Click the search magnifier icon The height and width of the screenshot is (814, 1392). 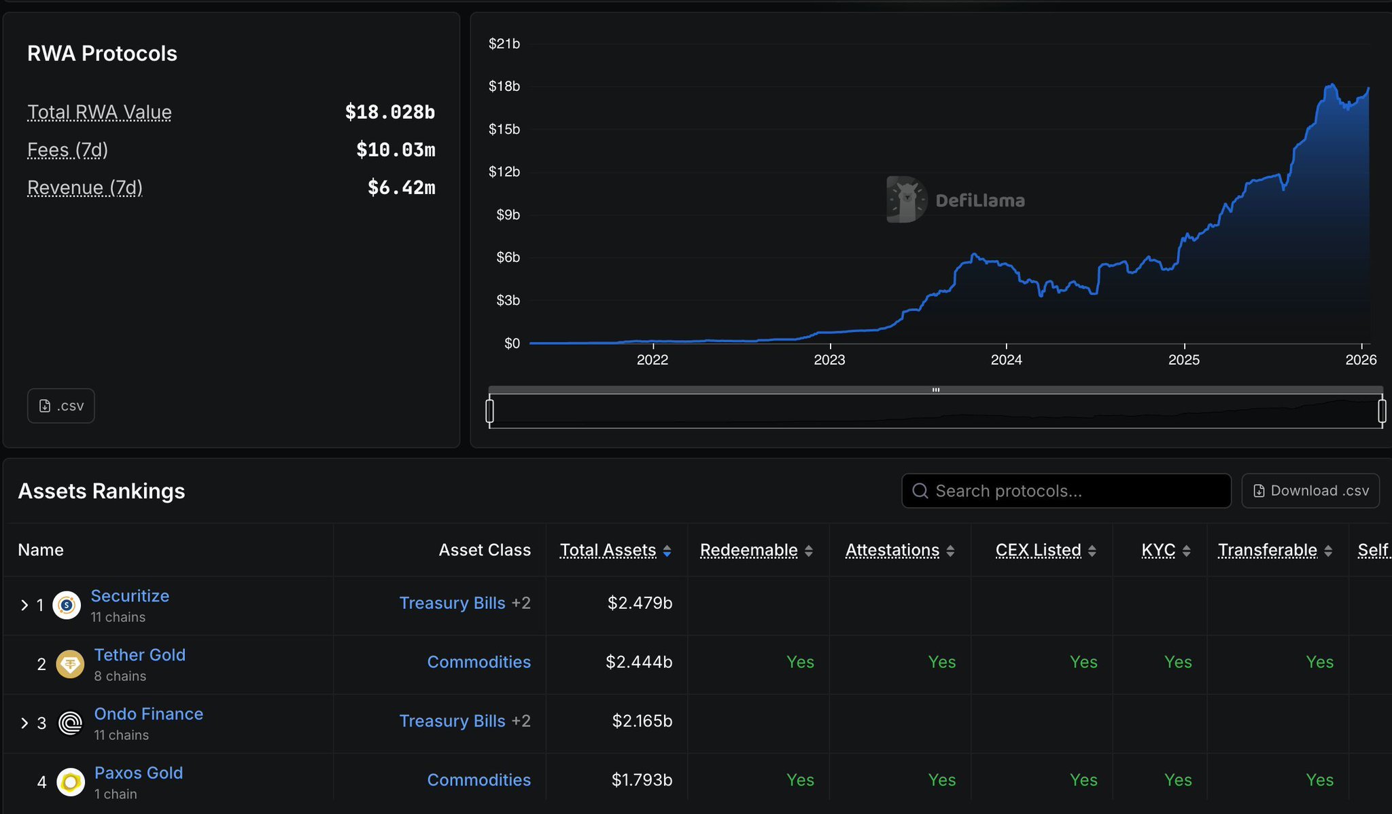tap(920, 491)
